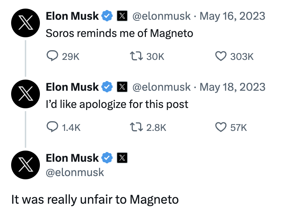Image resolution: width=281 pixels, height=213 pixels.
Task: Click the X affiliation badge on May 18 tweet
Action: click(122, 87)
